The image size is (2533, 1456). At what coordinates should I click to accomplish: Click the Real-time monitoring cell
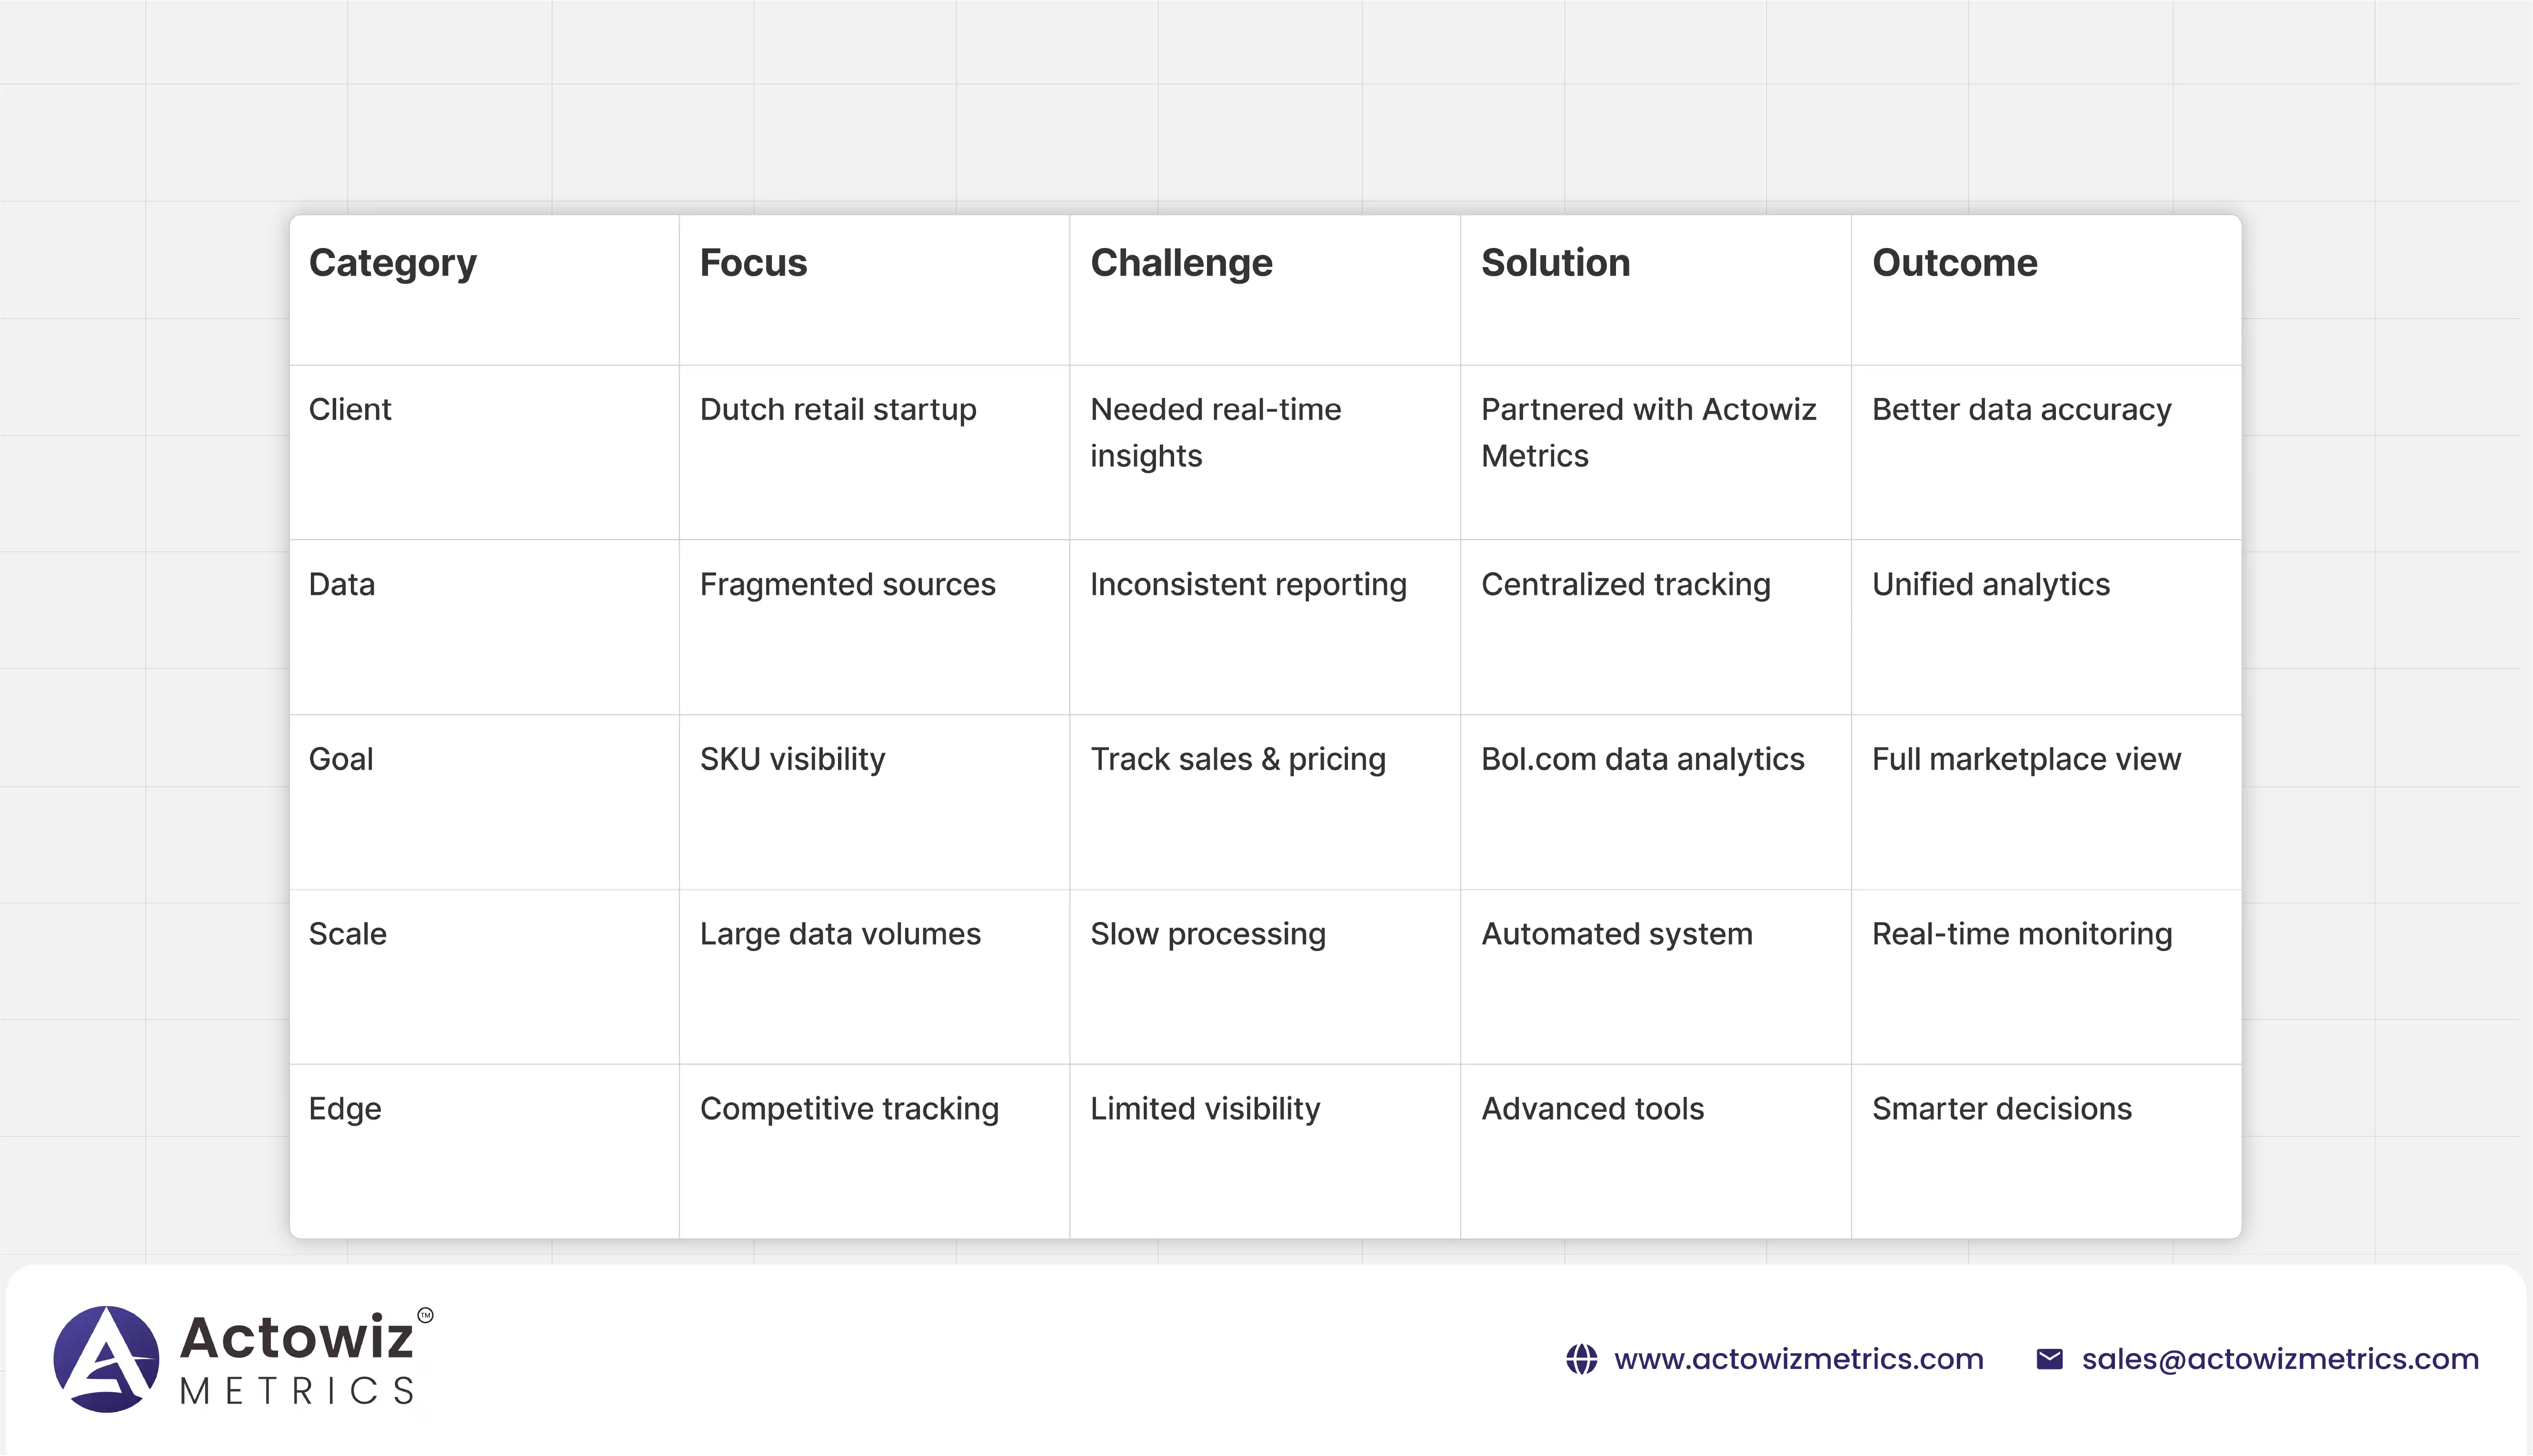2021,934
